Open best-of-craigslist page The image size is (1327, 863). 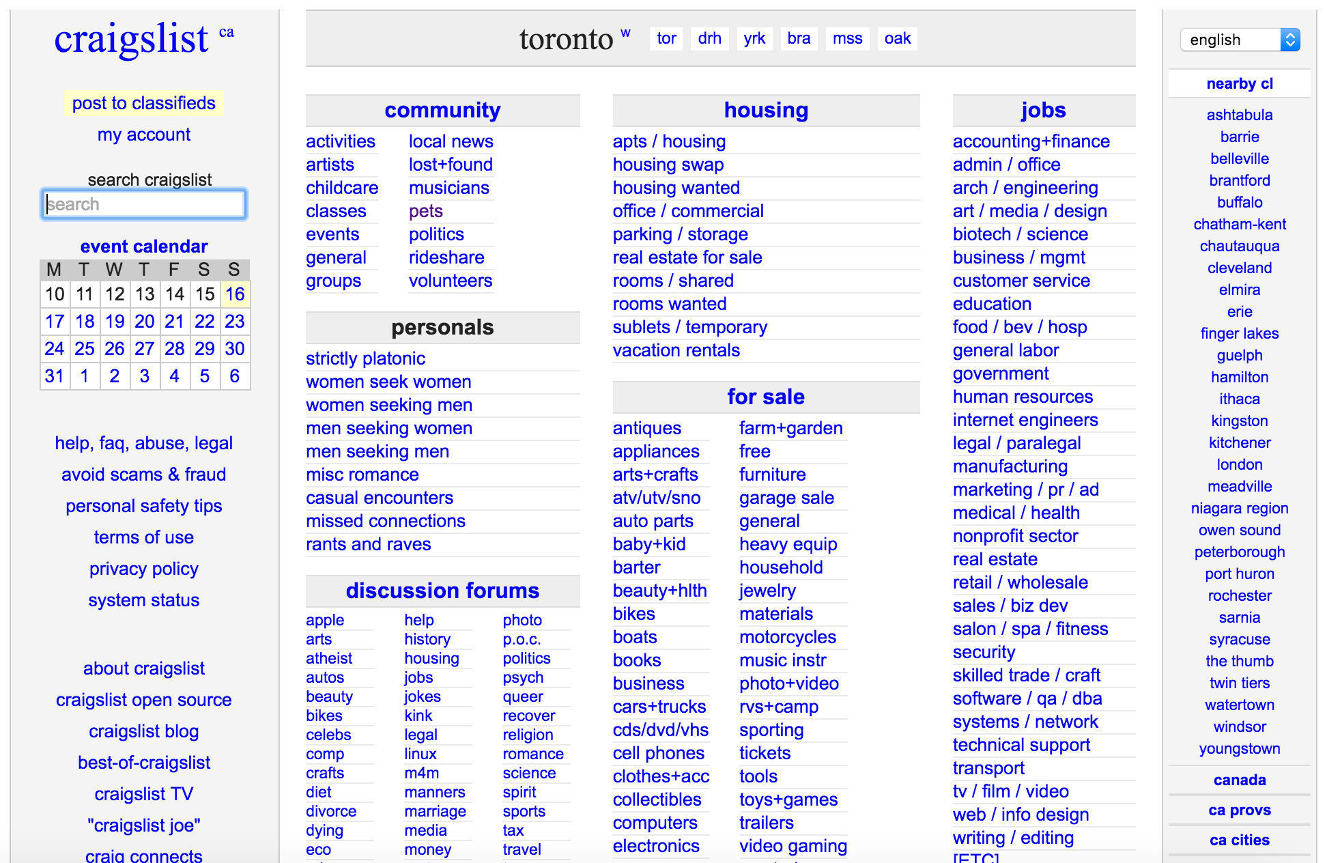pyautogui.click(x=144, y=763)
